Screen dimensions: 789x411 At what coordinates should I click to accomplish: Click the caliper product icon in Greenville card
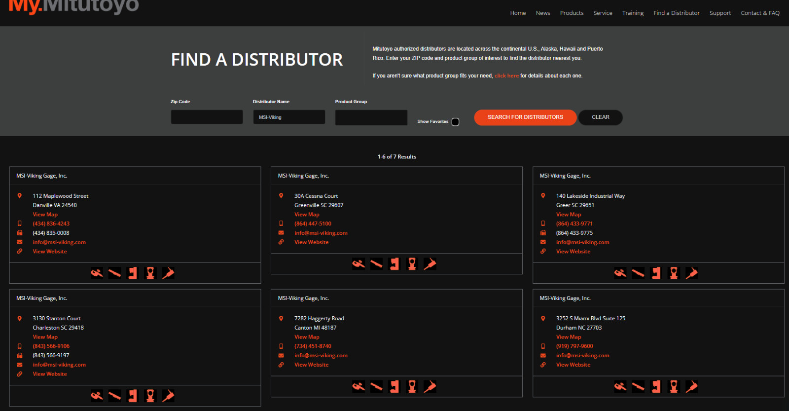pyautogui.click(x=376, y=264)
